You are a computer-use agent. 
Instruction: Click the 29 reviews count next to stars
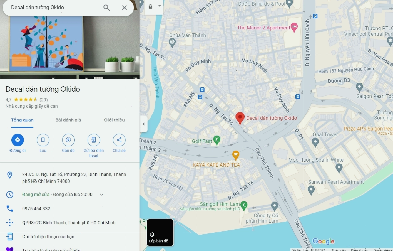(44, 100)
